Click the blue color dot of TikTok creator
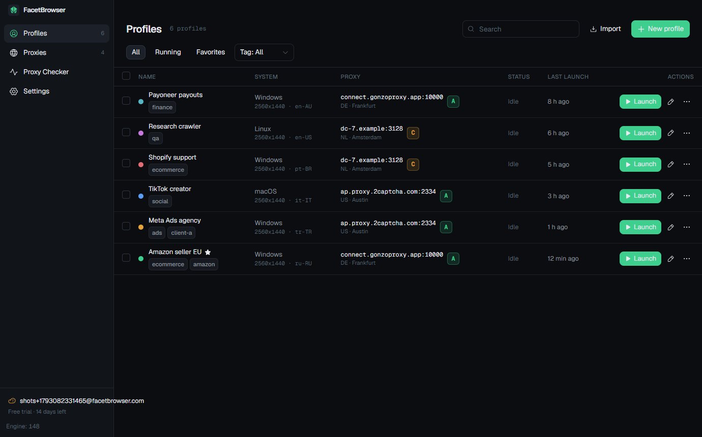This screenshot has width=702, height=437. coord(141,196)
